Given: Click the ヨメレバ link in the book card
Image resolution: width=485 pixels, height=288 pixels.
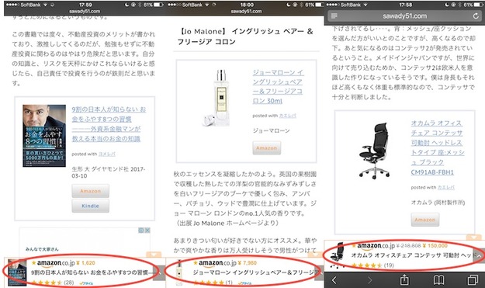Looking at the screenshot, I should (107, 154).
